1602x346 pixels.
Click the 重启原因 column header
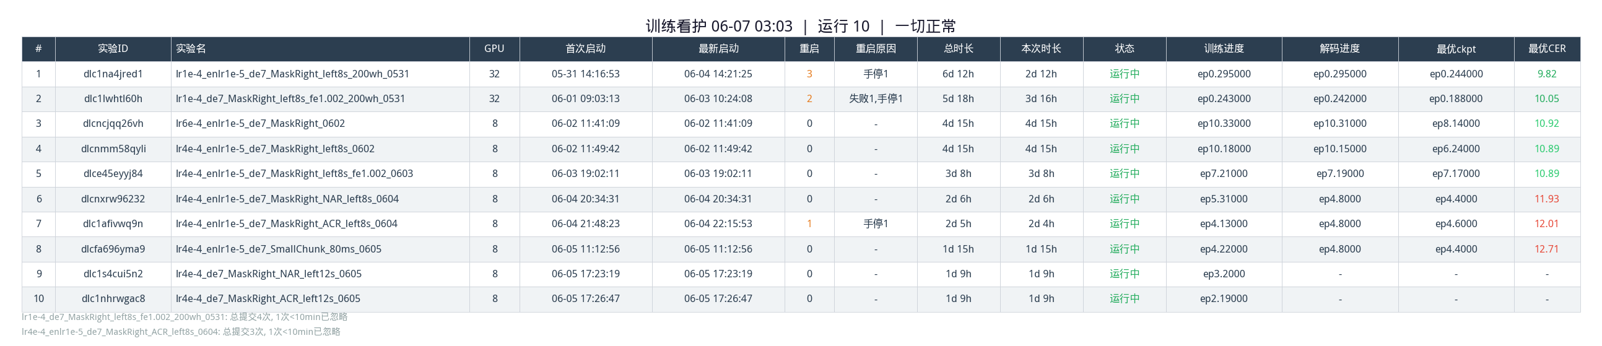pos(875,48)
